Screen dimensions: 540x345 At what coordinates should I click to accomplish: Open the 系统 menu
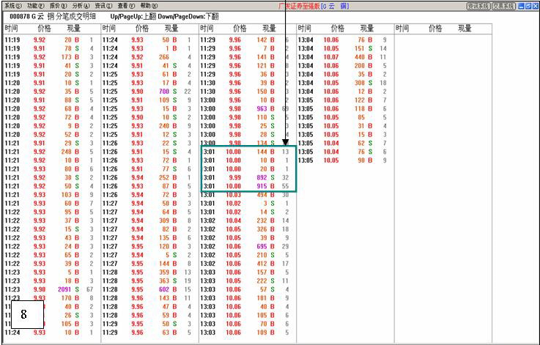click(13, 5)
